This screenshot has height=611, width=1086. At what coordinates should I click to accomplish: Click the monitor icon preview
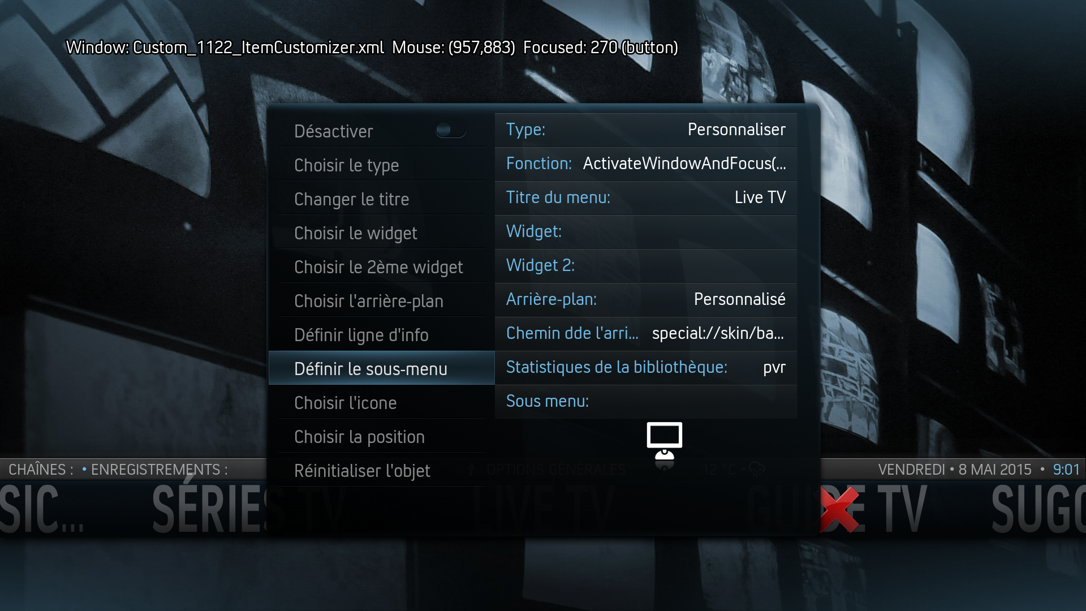665,441
